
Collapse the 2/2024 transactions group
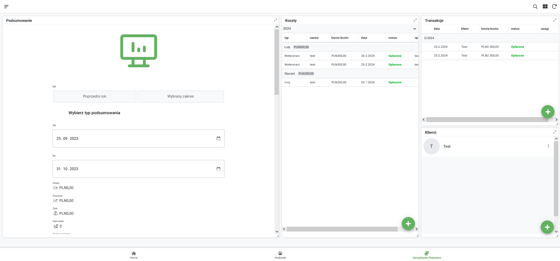point(429,38)
